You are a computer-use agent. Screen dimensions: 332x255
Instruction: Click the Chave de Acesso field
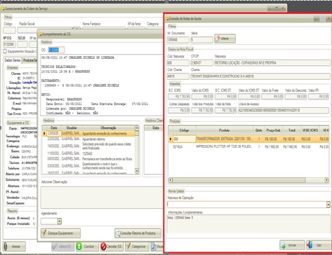283,110
